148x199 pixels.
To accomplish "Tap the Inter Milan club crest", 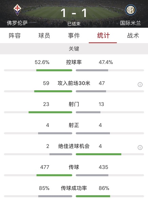I will pyautogui.click(x=130, y=10).
